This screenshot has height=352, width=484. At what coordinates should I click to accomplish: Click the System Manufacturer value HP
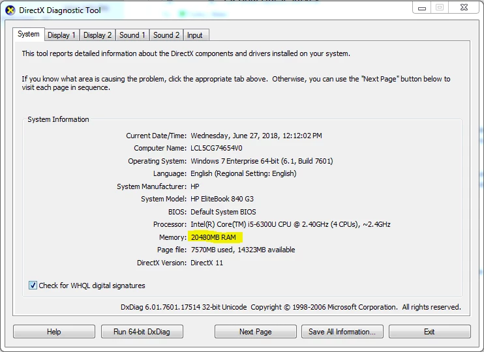[x=195, y=186]
